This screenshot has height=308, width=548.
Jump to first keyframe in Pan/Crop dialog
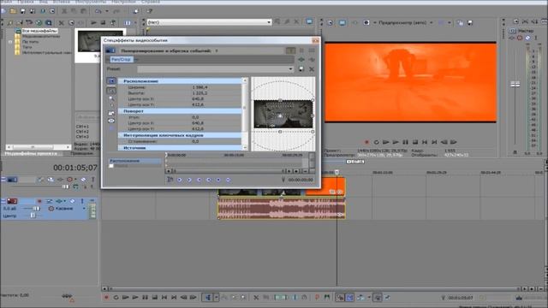[x=179, y=180]
